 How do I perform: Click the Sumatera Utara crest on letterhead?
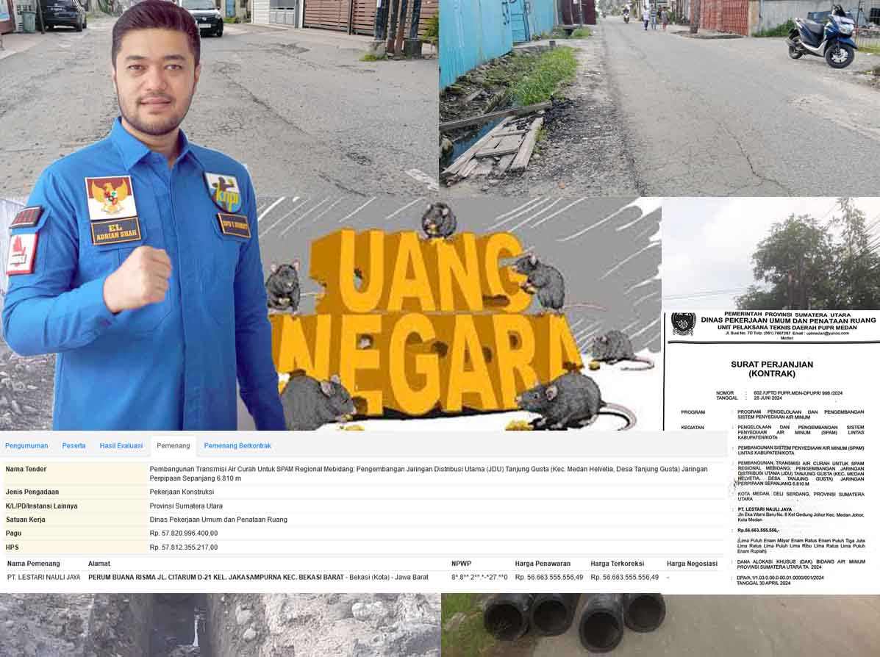coord(683,323)
